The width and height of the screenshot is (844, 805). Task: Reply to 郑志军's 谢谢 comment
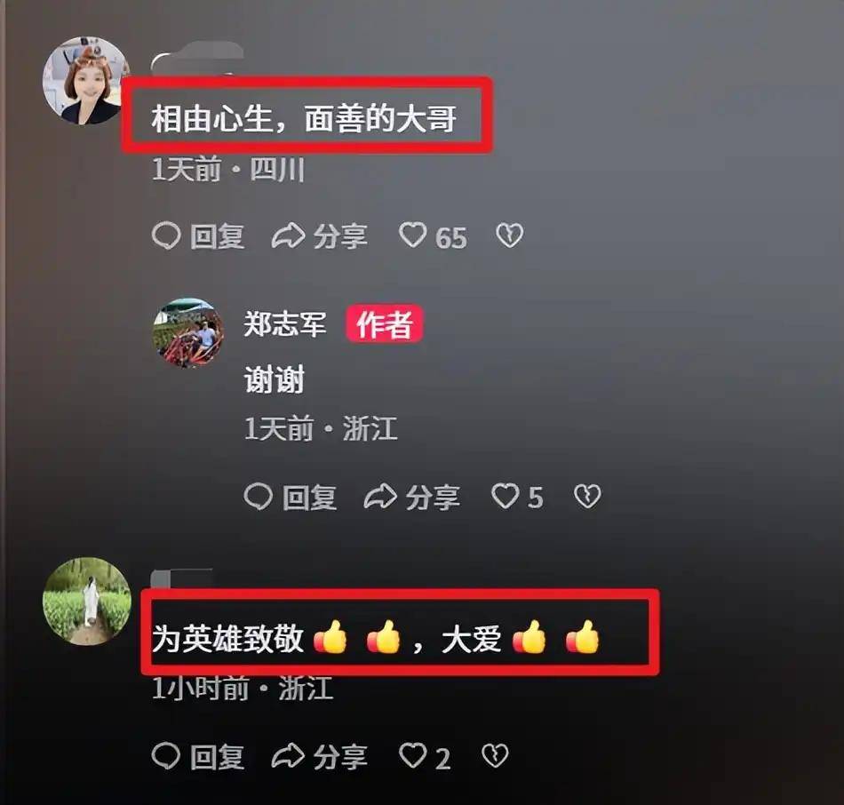pos(291,497)
